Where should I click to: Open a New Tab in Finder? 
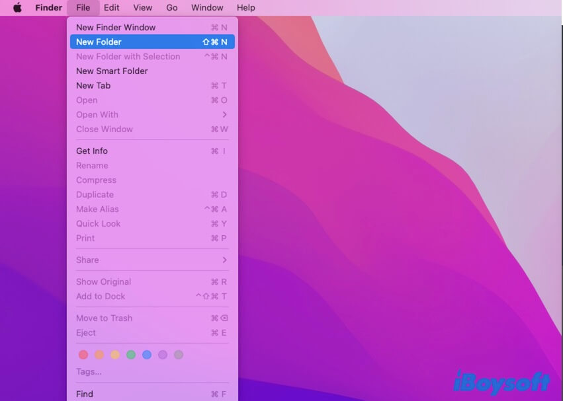tap(93, 85)
